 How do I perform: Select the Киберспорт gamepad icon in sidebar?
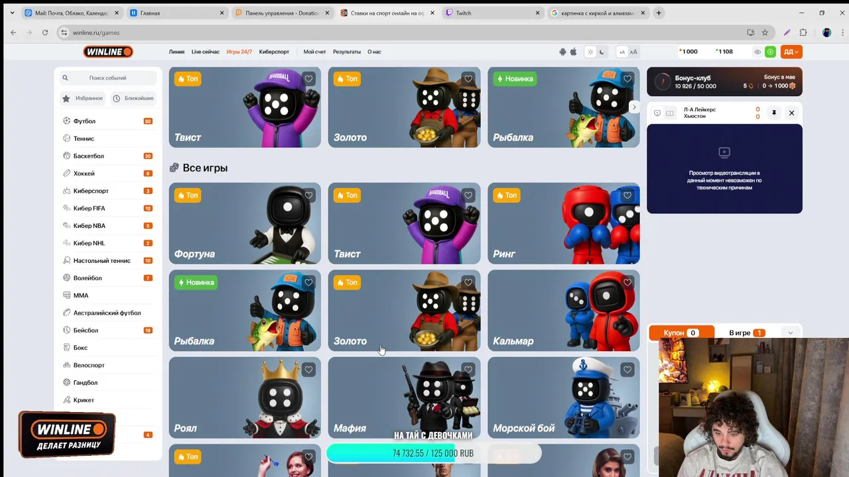(x=66, y=191)
